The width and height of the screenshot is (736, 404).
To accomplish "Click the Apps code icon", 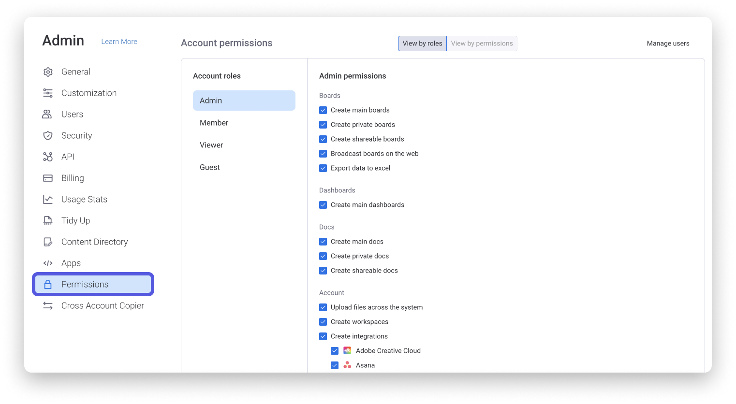I will click(x=48, y=263).
